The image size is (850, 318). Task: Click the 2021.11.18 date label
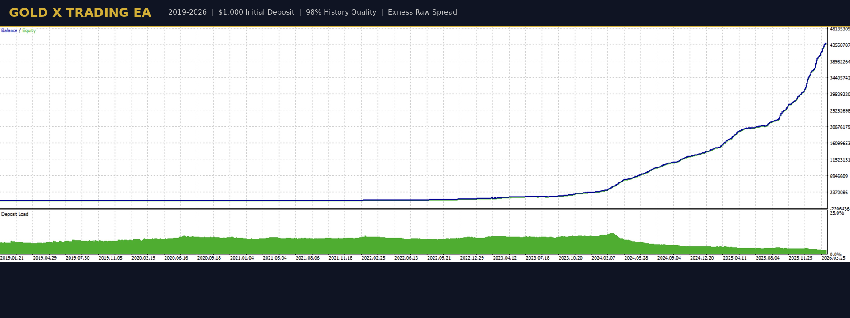(340, 258)
